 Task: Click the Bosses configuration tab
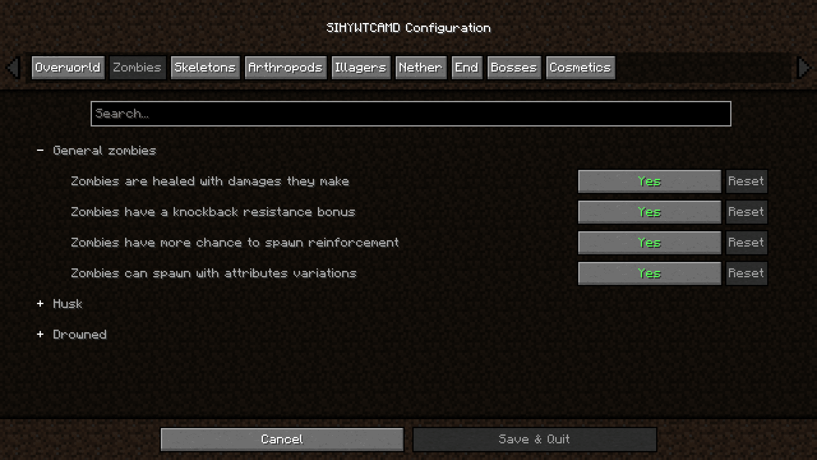pyautogui.click(x=512, y=67)
